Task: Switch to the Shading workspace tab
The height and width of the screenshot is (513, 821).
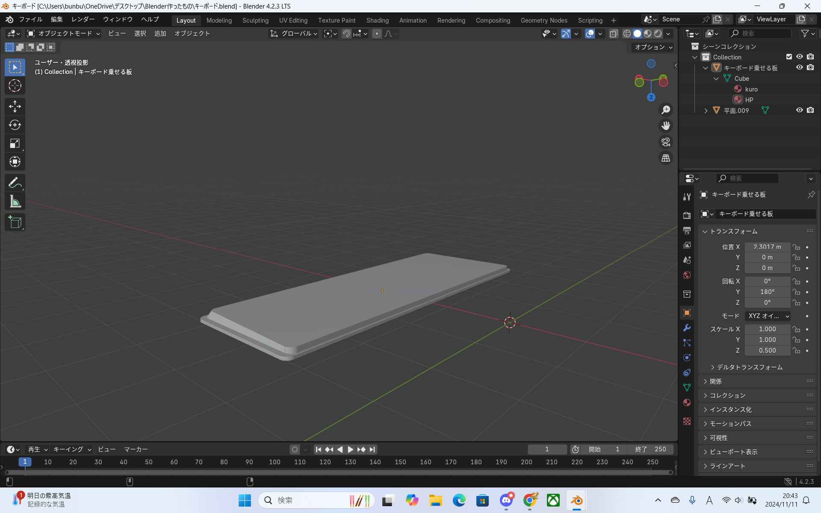Action: coord(377,20)
